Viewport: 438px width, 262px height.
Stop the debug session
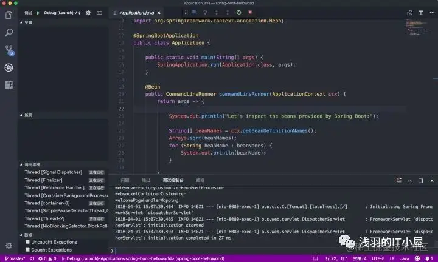point(250,12)
